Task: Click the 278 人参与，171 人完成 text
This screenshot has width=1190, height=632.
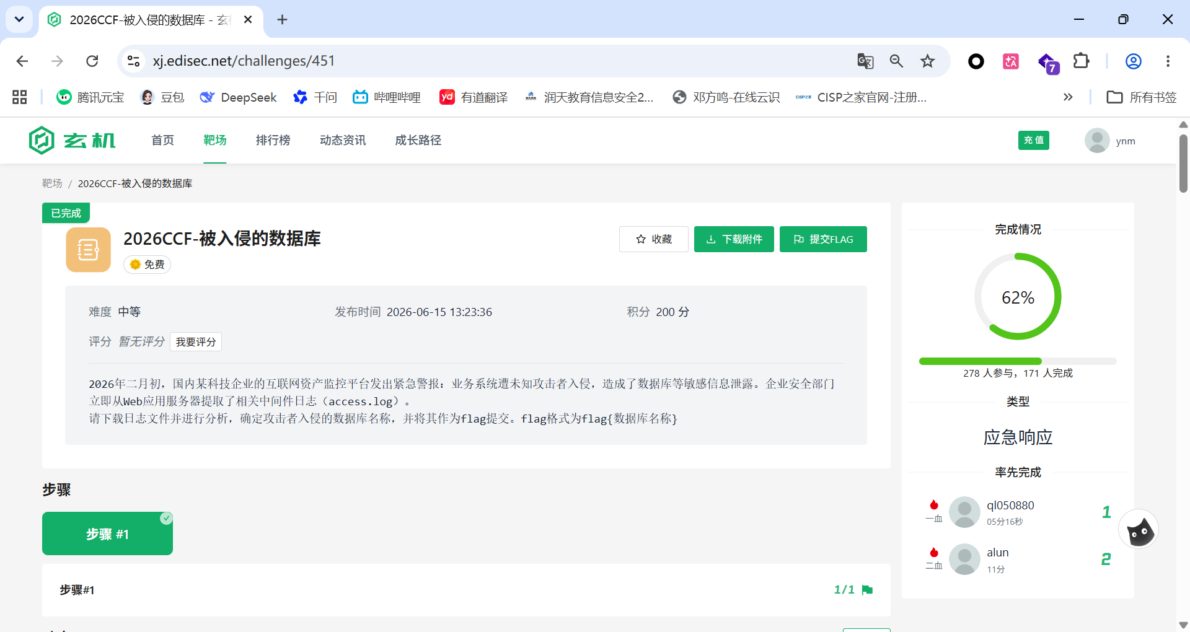Action: coord(1018,373)
